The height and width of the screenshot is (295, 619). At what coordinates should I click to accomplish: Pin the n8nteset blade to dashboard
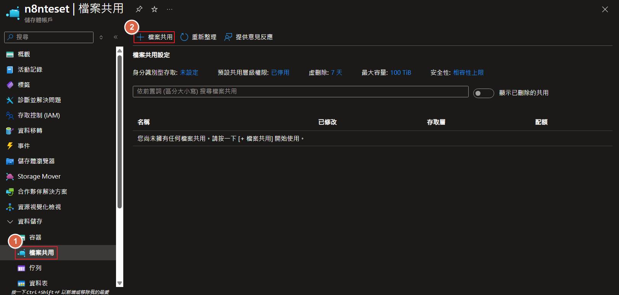pyautogui.click(x=139, y=9)
